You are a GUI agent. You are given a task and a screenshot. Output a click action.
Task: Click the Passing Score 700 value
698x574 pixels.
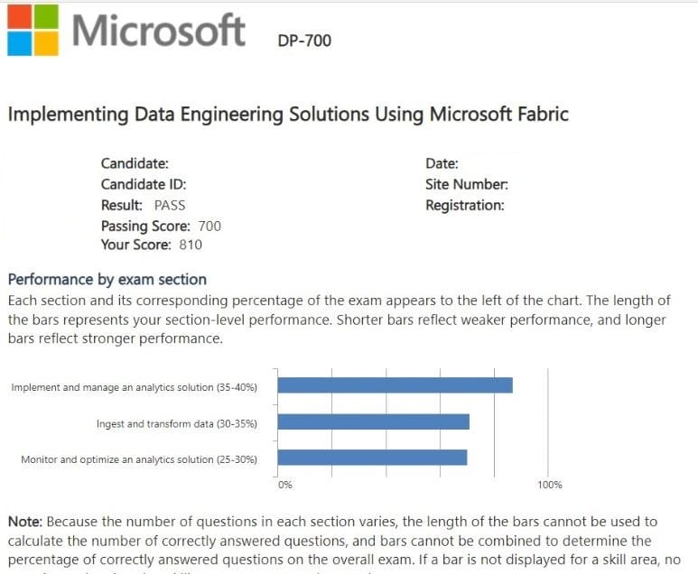(209, 226)
